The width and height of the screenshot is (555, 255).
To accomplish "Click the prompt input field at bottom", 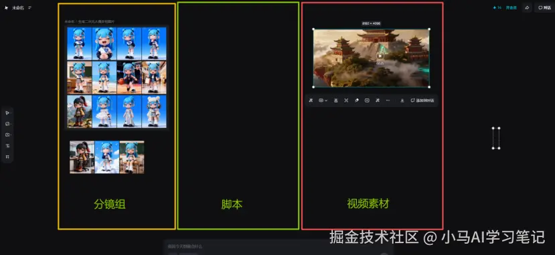I will pyautogui.click(x=278, y=246).
